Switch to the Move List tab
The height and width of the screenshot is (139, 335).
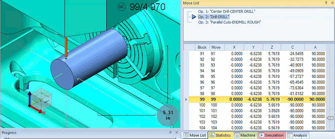pos(195,135)
